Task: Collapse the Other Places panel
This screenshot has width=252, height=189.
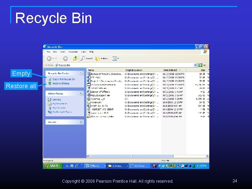Action: click(x=81, y=93)
